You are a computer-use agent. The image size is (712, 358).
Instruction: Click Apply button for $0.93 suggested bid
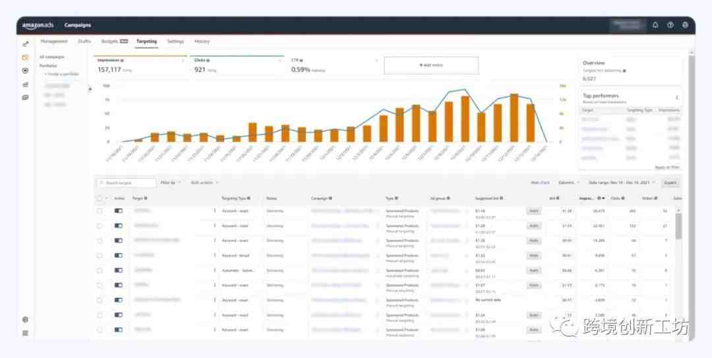coord(534,270)
